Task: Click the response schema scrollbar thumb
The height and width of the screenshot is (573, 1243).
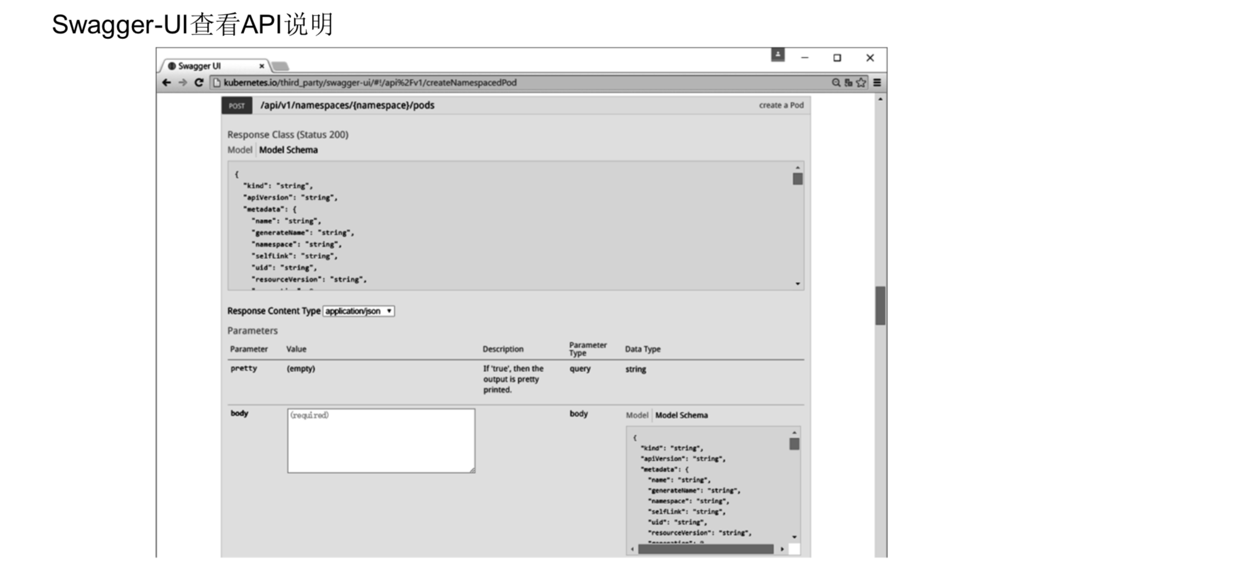Action: [x=797, y=179]
